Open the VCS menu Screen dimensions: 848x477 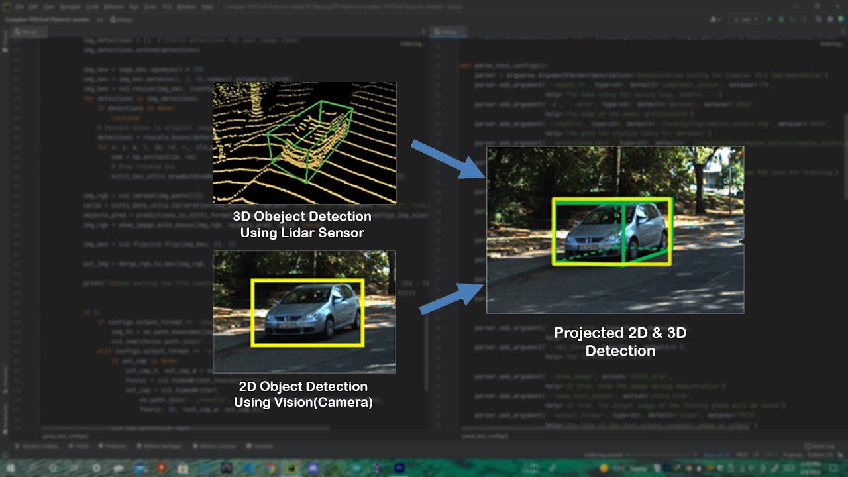tap(167, 7)
